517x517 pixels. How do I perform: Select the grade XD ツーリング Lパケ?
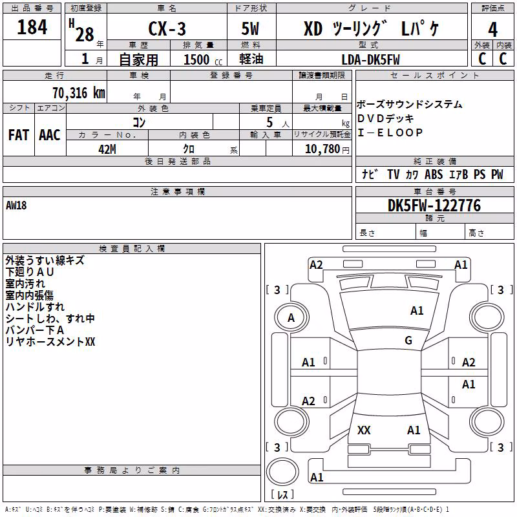tap(371, 29)
